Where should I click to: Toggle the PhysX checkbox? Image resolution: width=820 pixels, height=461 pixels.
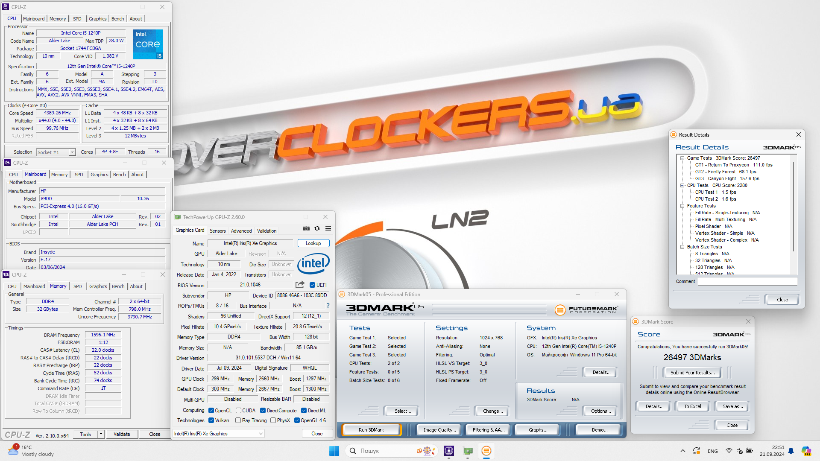pyautogui.click(x=273, y=420)
